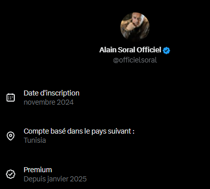Screen dimensions: 210x189
Task: Open the round profile avatar photo
Action: coord(135,26)
